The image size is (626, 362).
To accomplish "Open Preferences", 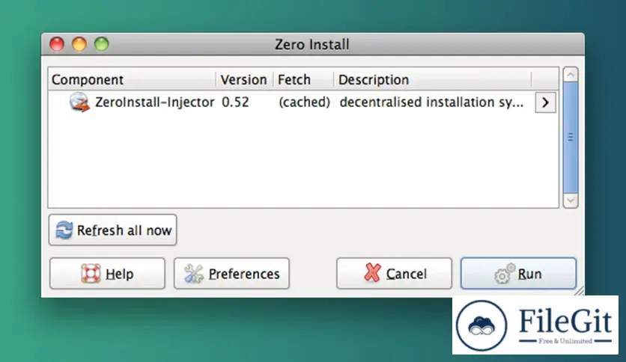I will tap(231, 274).
